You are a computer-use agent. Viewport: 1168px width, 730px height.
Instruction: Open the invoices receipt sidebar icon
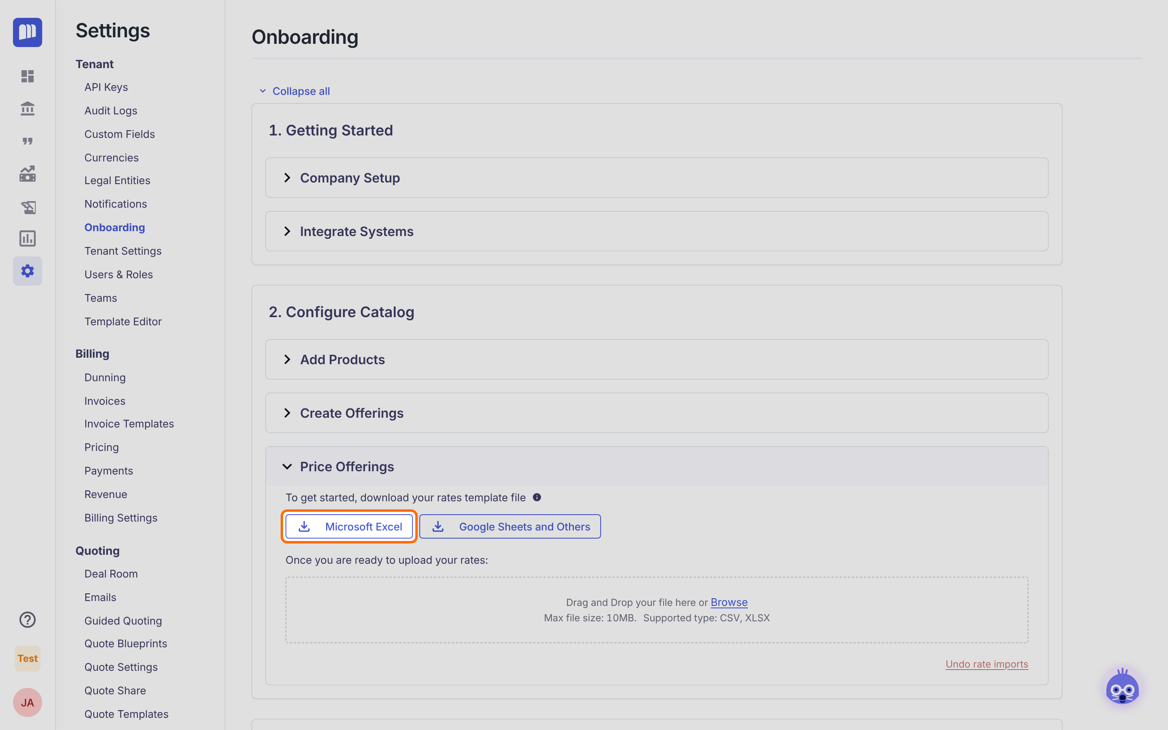tap(28, 207)
